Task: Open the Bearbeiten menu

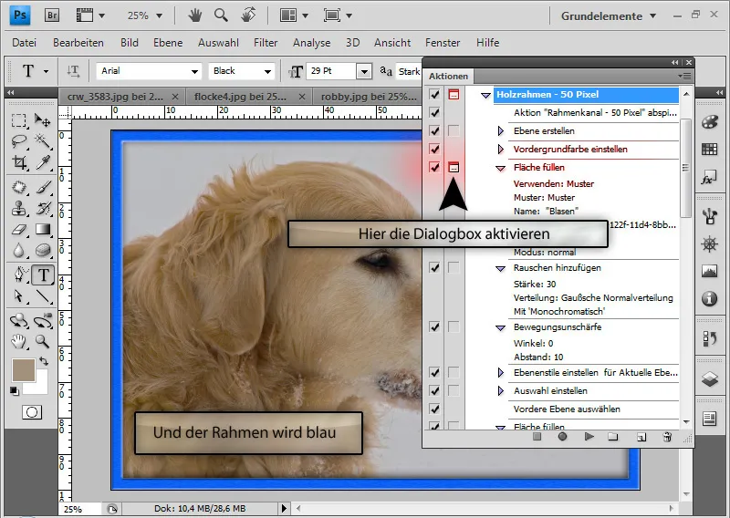Action: 78,43
